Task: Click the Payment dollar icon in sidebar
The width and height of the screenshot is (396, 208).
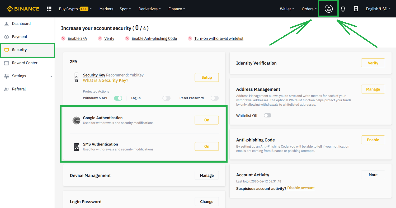Action: (x=7, y=37)
